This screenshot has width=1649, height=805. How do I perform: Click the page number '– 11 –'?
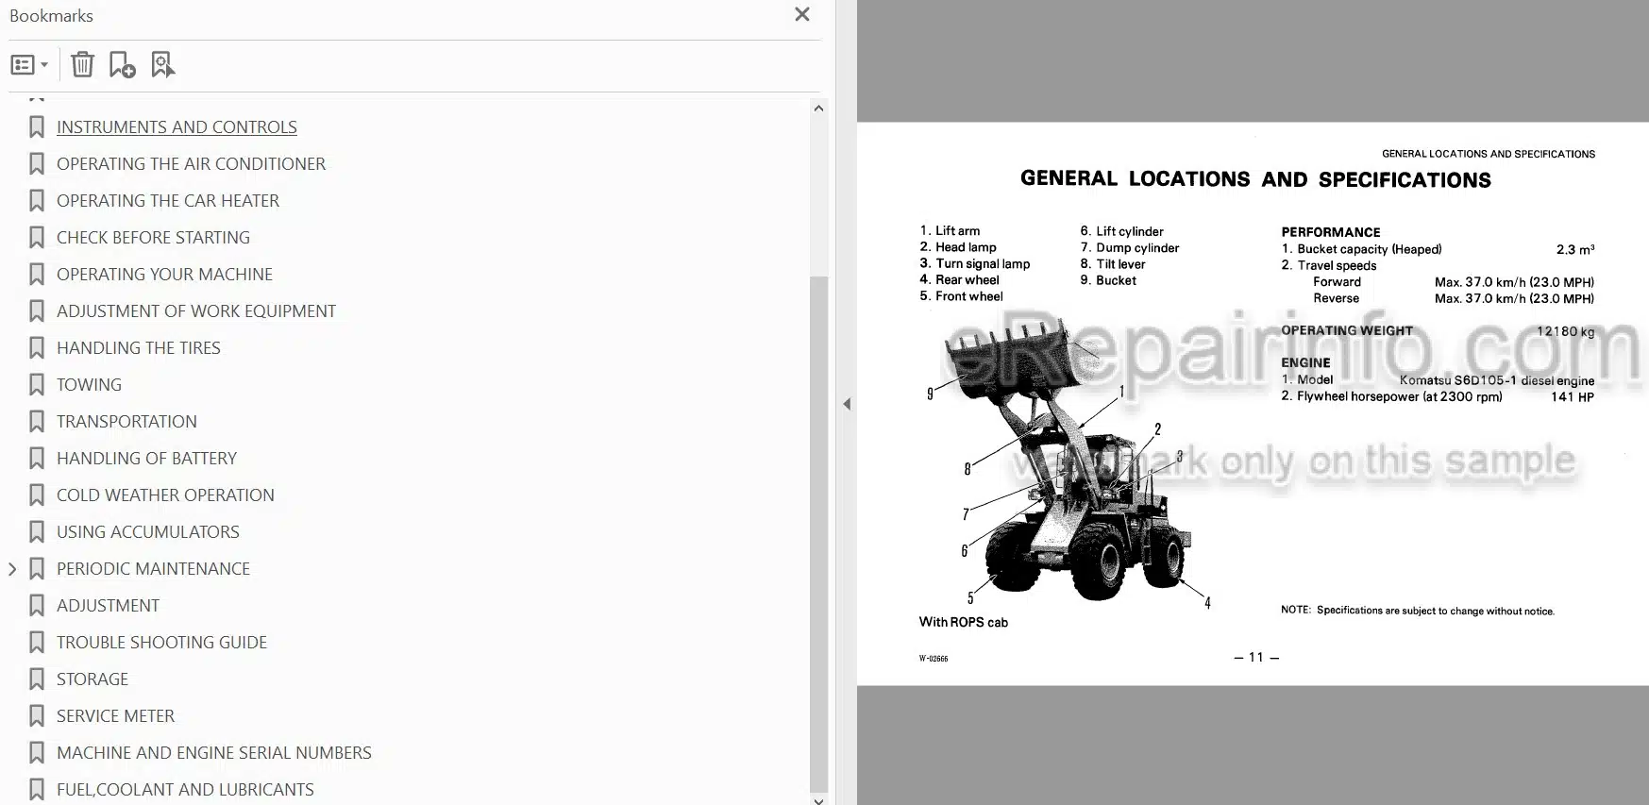click(x=1256, y=657)
